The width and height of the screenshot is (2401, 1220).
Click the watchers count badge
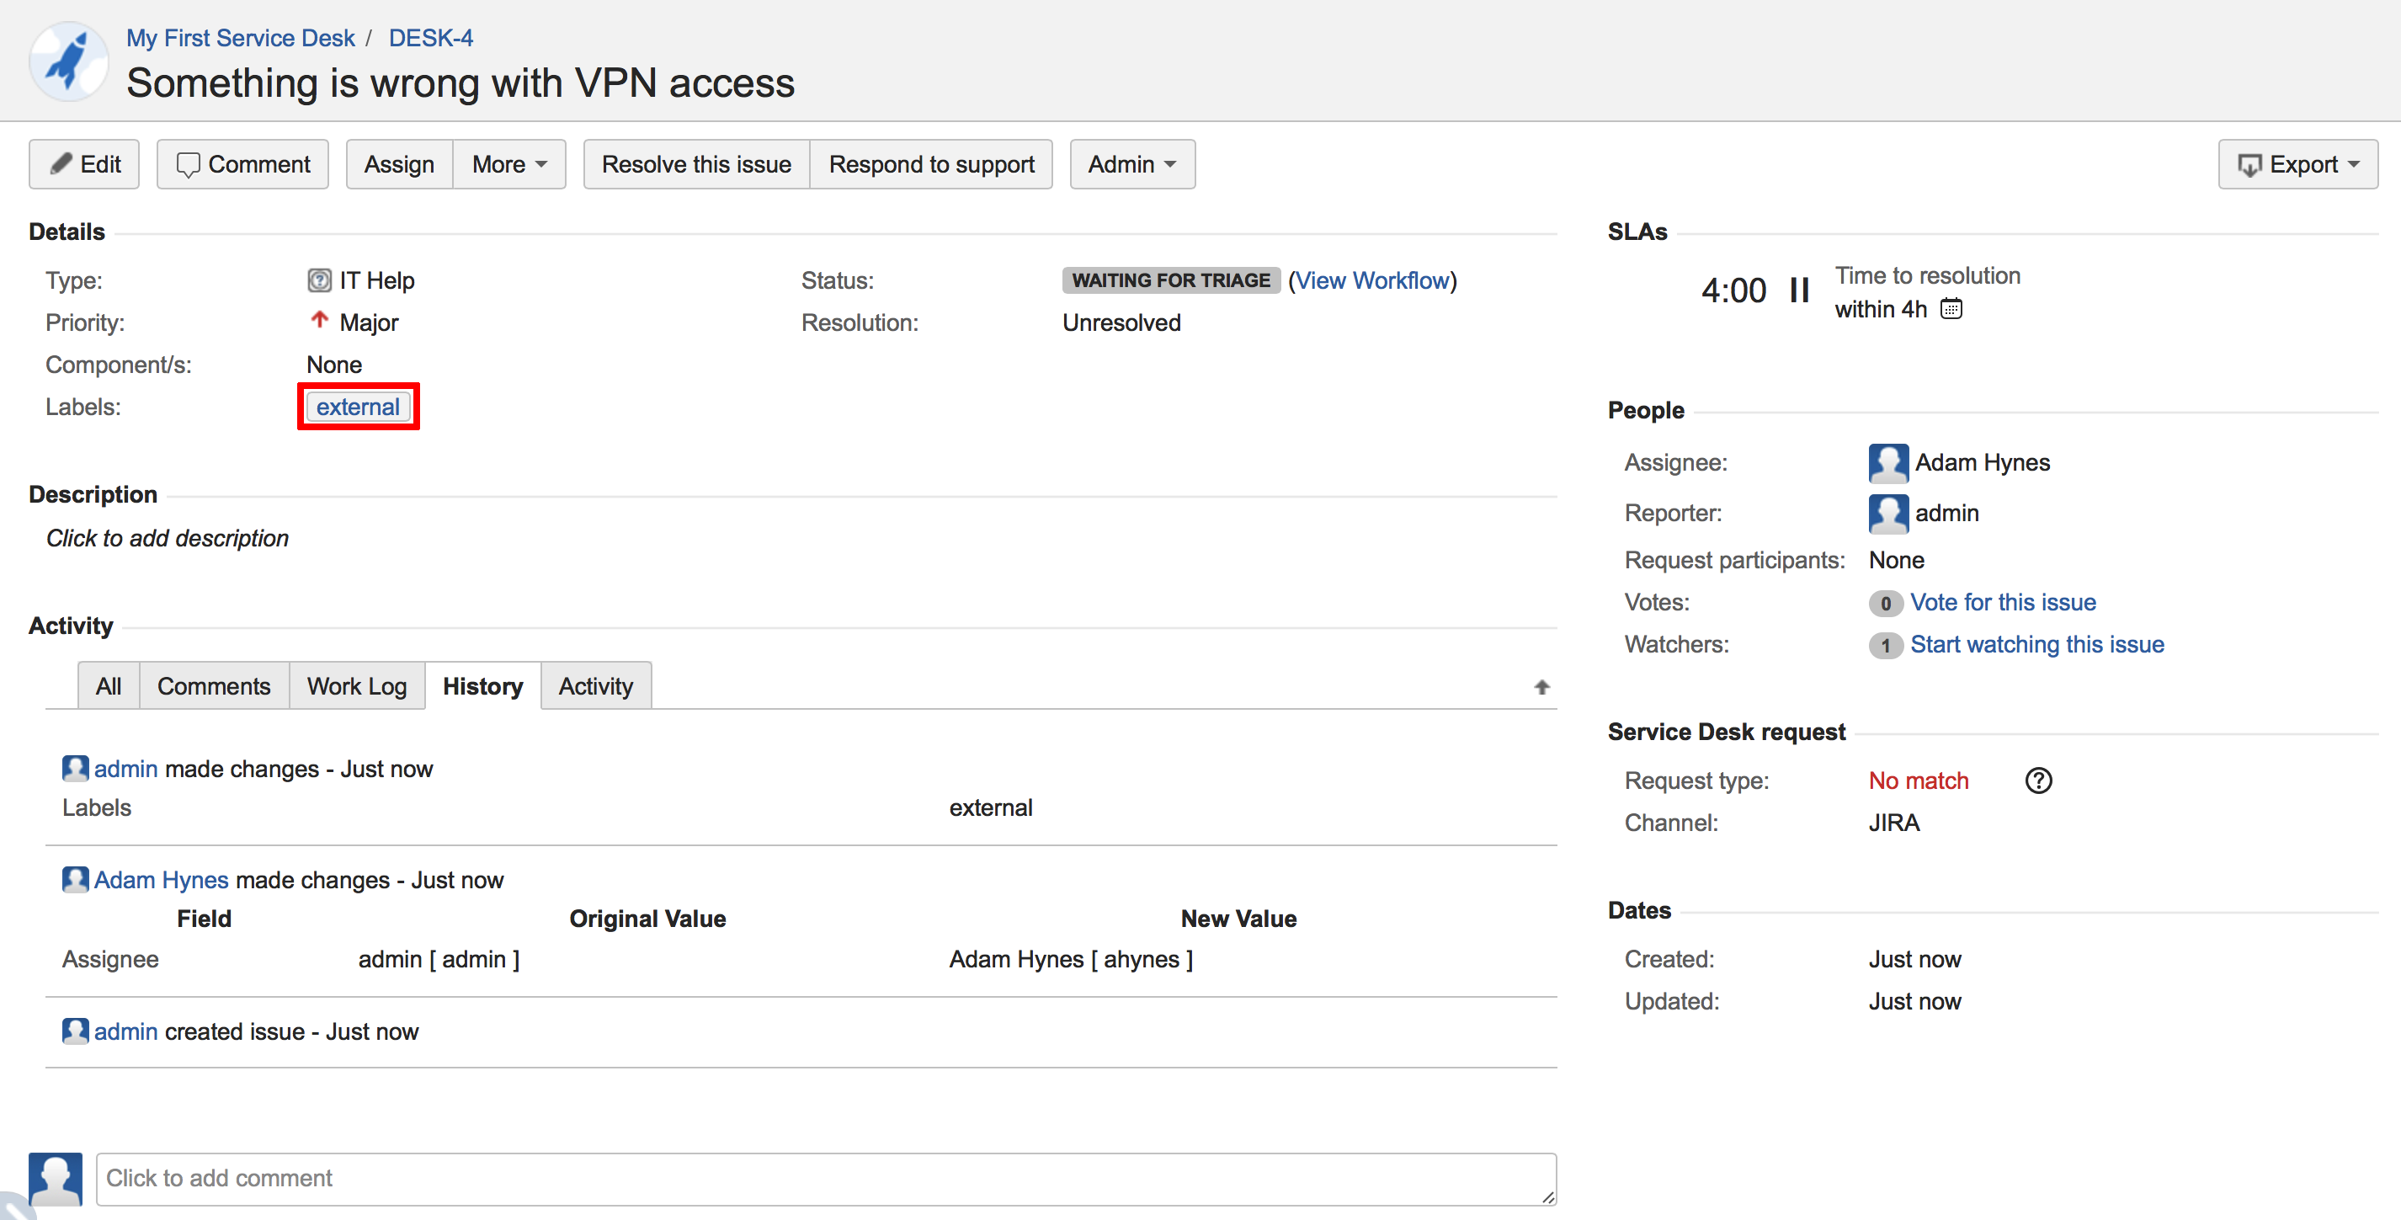tap(1886, 645)
